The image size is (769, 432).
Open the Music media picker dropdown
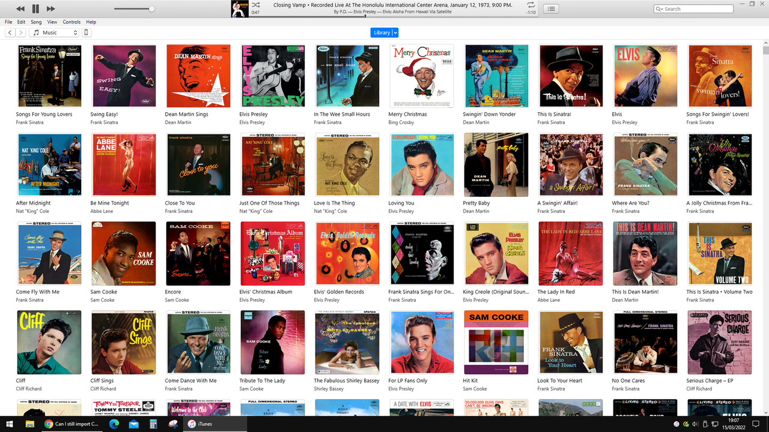click(55, 32)
